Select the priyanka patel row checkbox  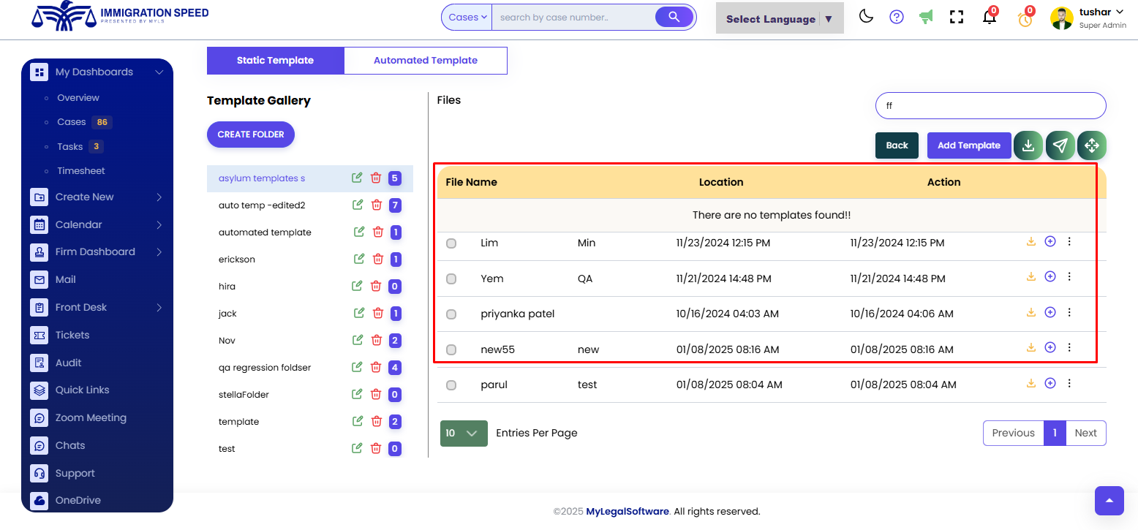pyautogui.click(x=451, y=314)
